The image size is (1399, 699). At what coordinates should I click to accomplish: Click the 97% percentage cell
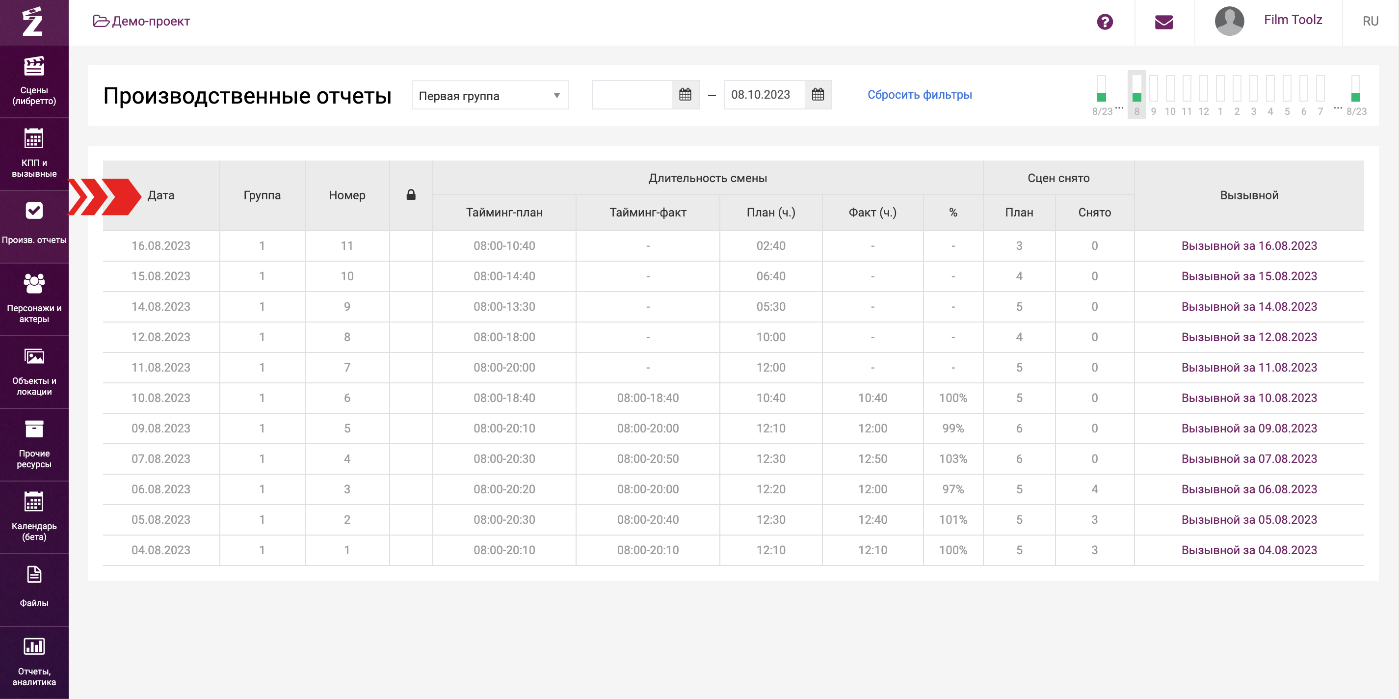pyautogui.click(x=953, y=489)
